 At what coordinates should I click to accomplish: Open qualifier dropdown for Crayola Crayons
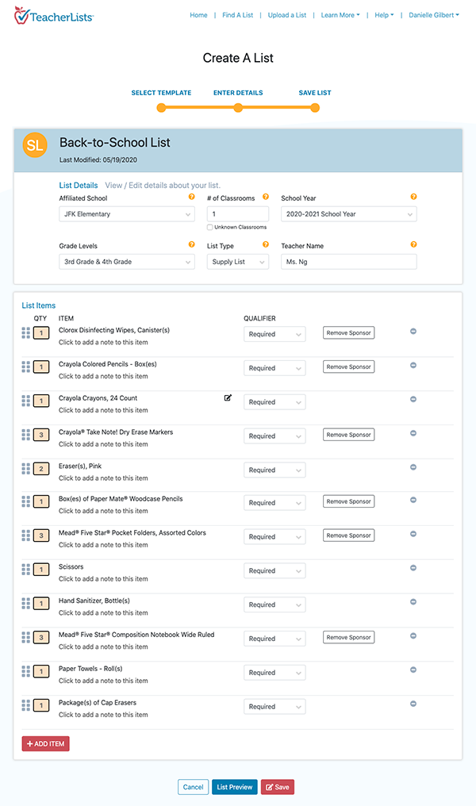pyautogui.click(x=274, y=402)
